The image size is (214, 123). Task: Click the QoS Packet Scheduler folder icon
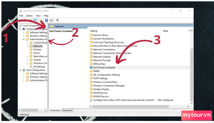(x=91, y=67)
